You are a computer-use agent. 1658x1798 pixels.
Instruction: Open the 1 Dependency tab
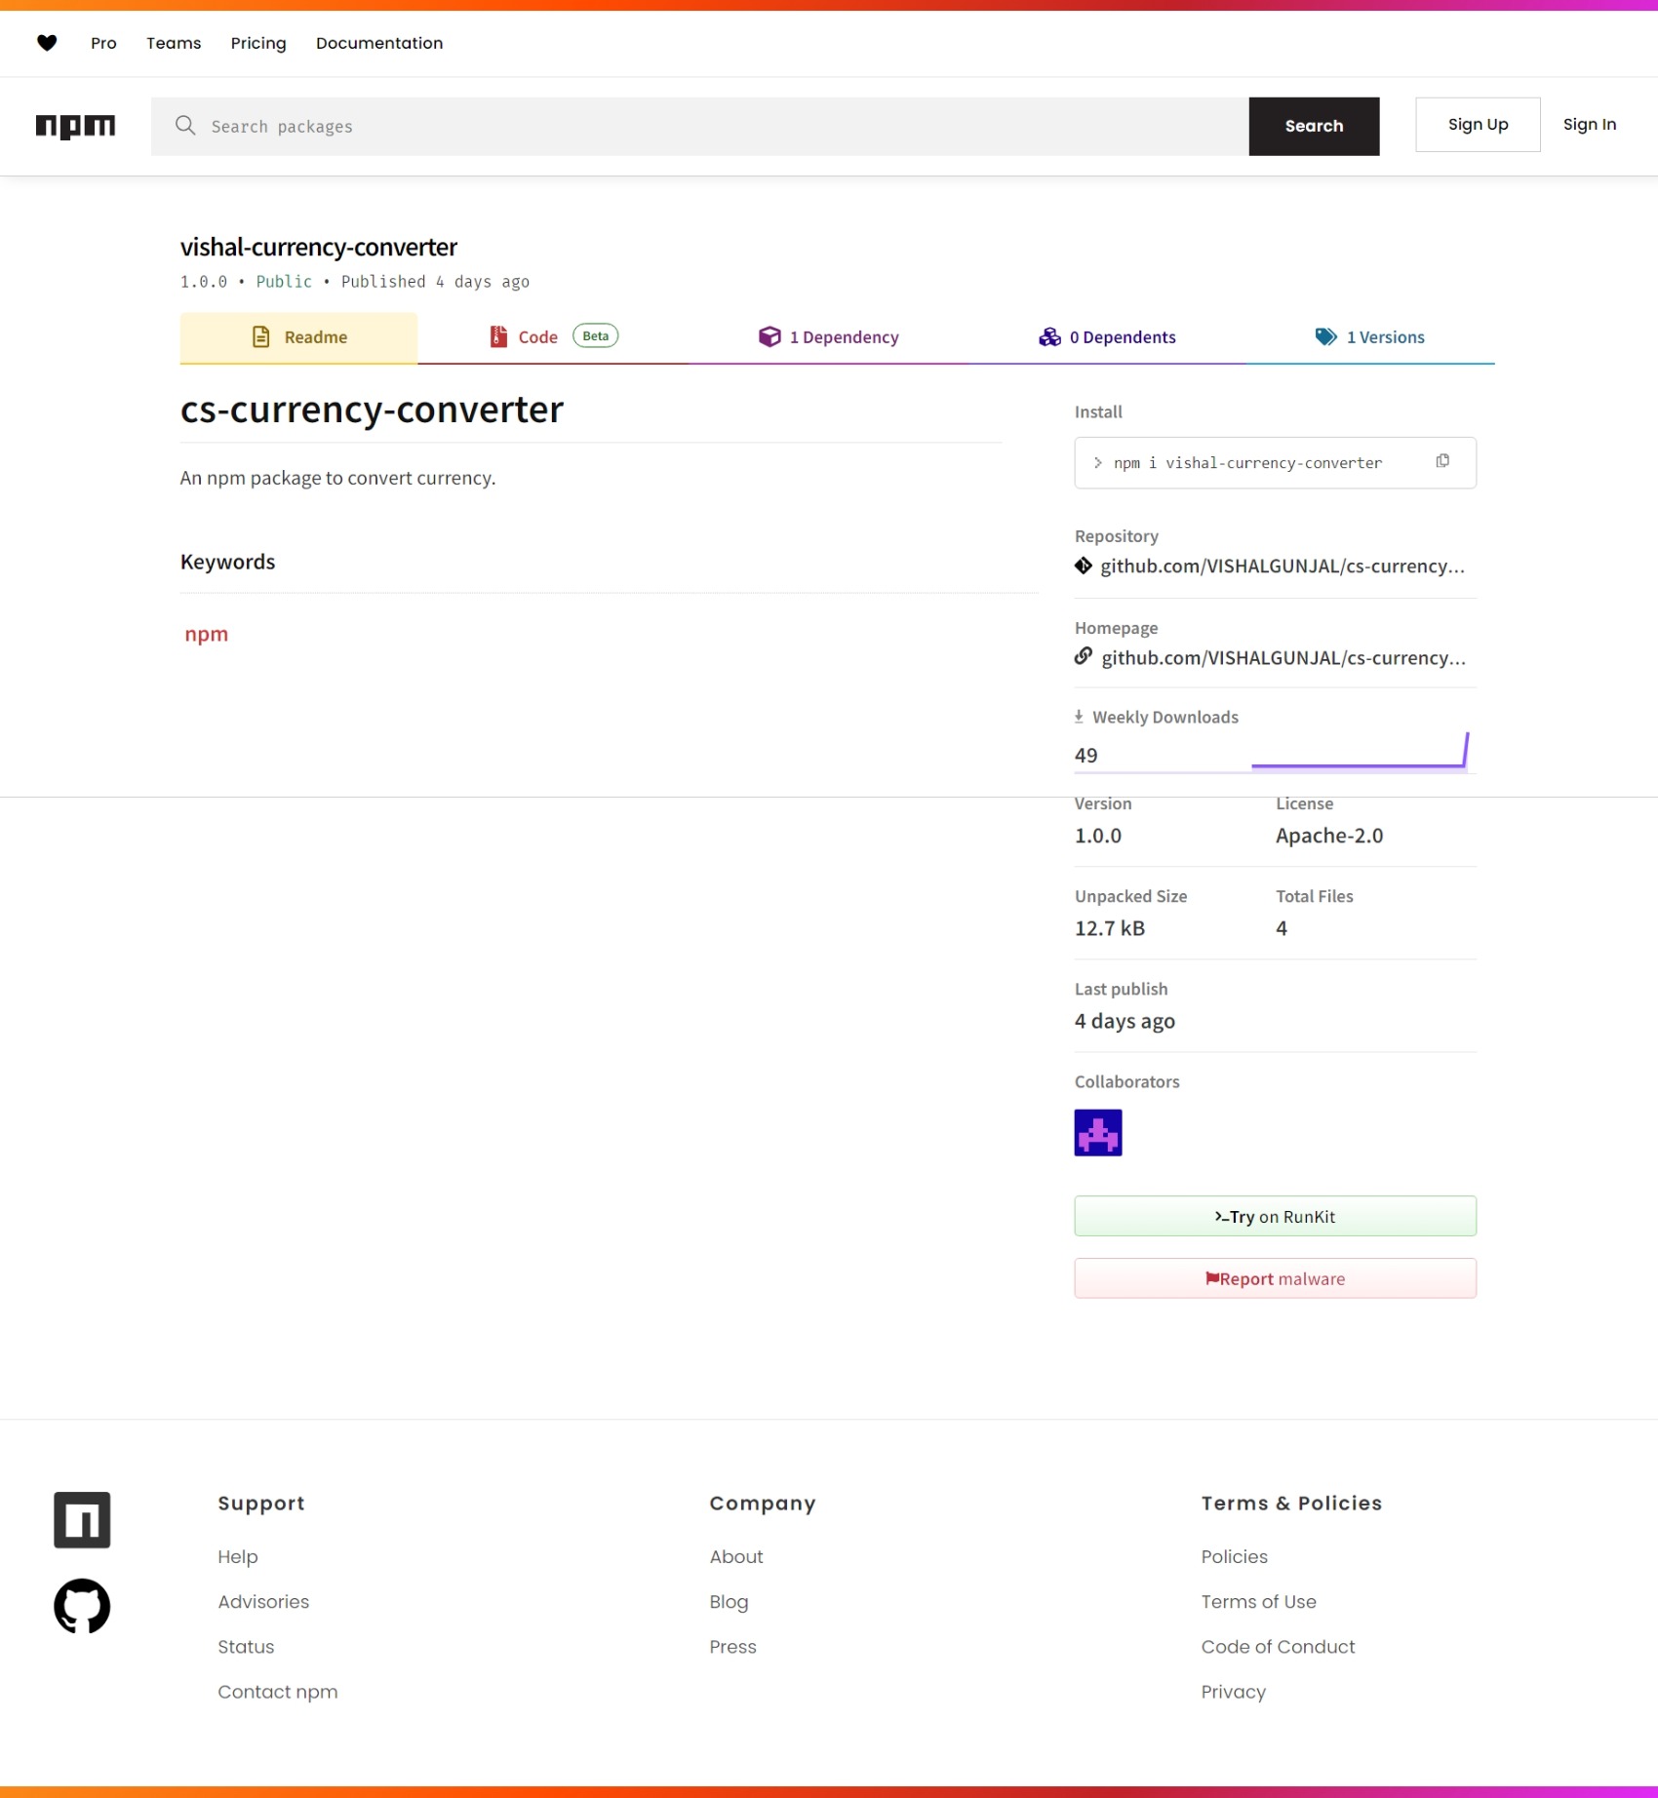tap(828, 337)
